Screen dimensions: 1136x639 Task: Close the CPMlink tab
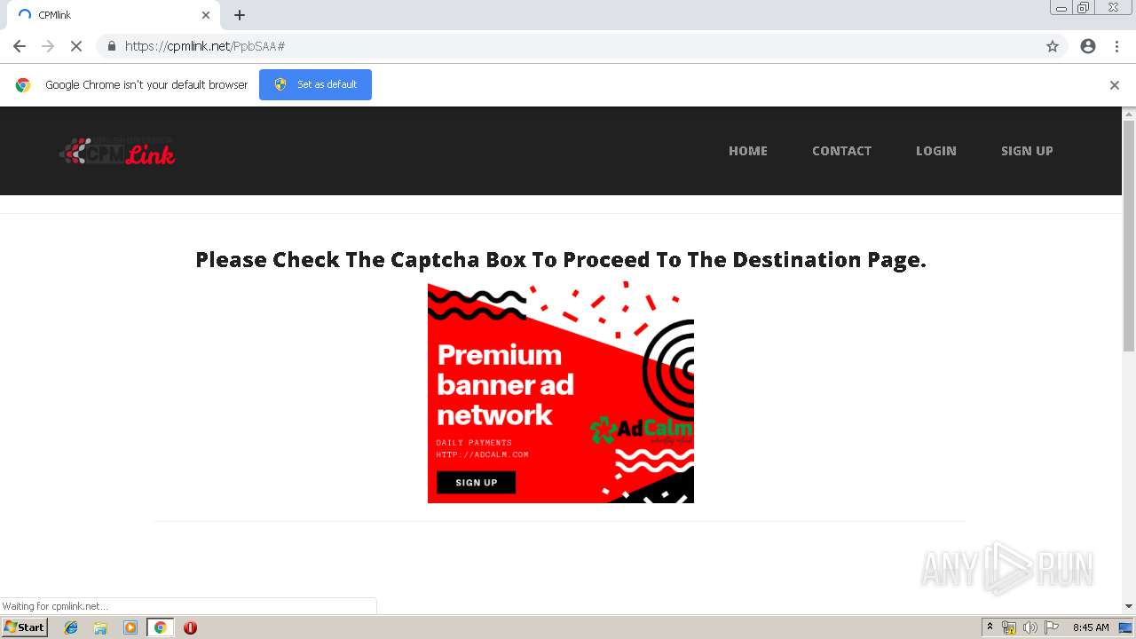click(x=206, y=15)
